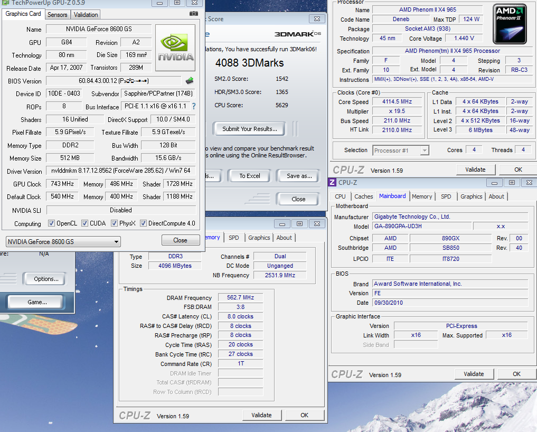The width and height of the screenshot is (537, 432).
Task: Click the GPU-Z title bar application icon
Action: pyautogui.click(x=5, y=3)
